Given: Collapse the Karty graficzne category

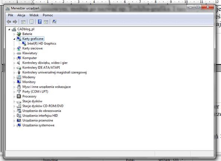Looking at the screenshot, I should point(14,39).
